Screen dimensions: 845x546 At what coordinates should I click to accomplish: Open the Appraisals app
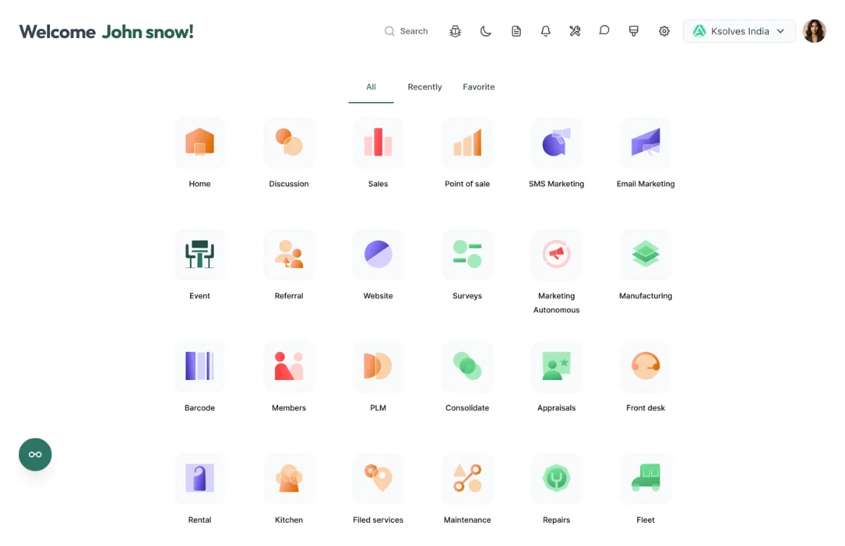point(556,366)
